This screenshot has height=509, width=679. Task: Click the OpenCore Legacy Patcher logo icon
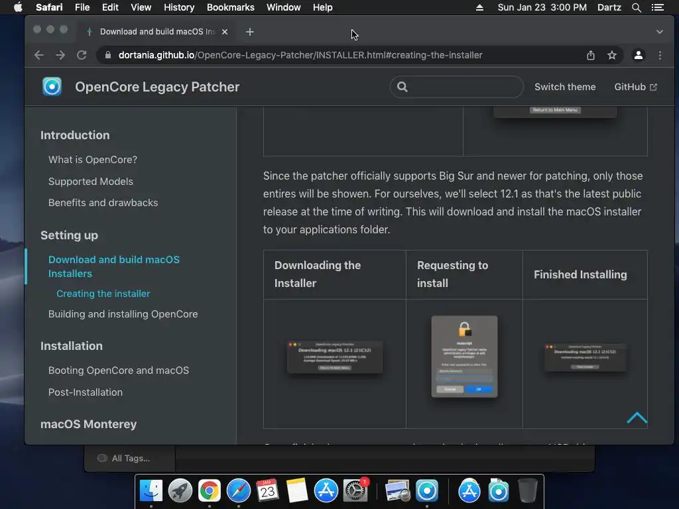tap(52, 87)
